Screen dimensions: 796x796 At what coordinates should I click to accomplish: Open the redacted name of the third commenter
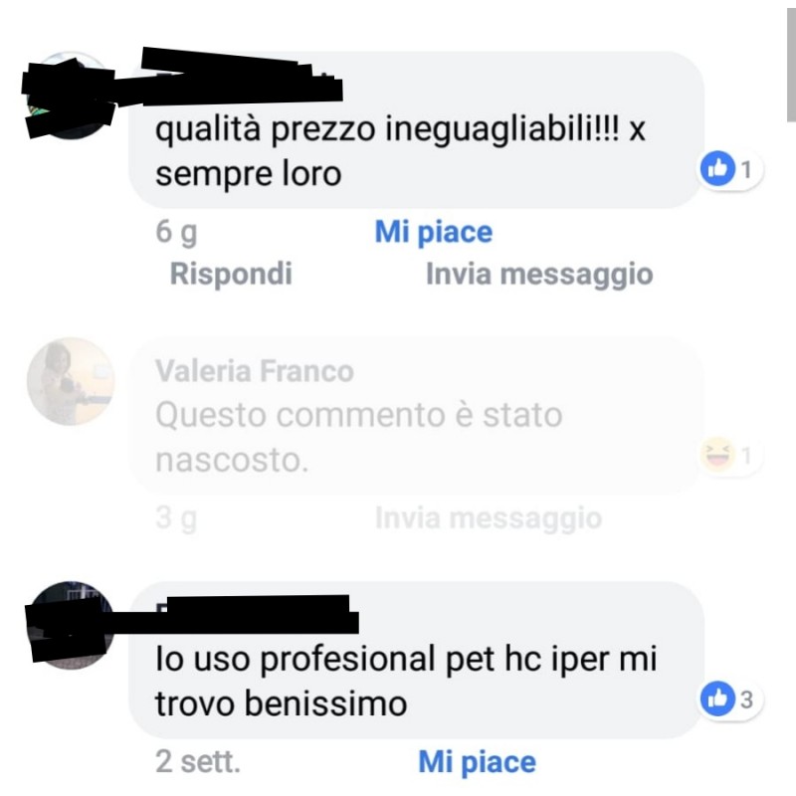[257, 615]
